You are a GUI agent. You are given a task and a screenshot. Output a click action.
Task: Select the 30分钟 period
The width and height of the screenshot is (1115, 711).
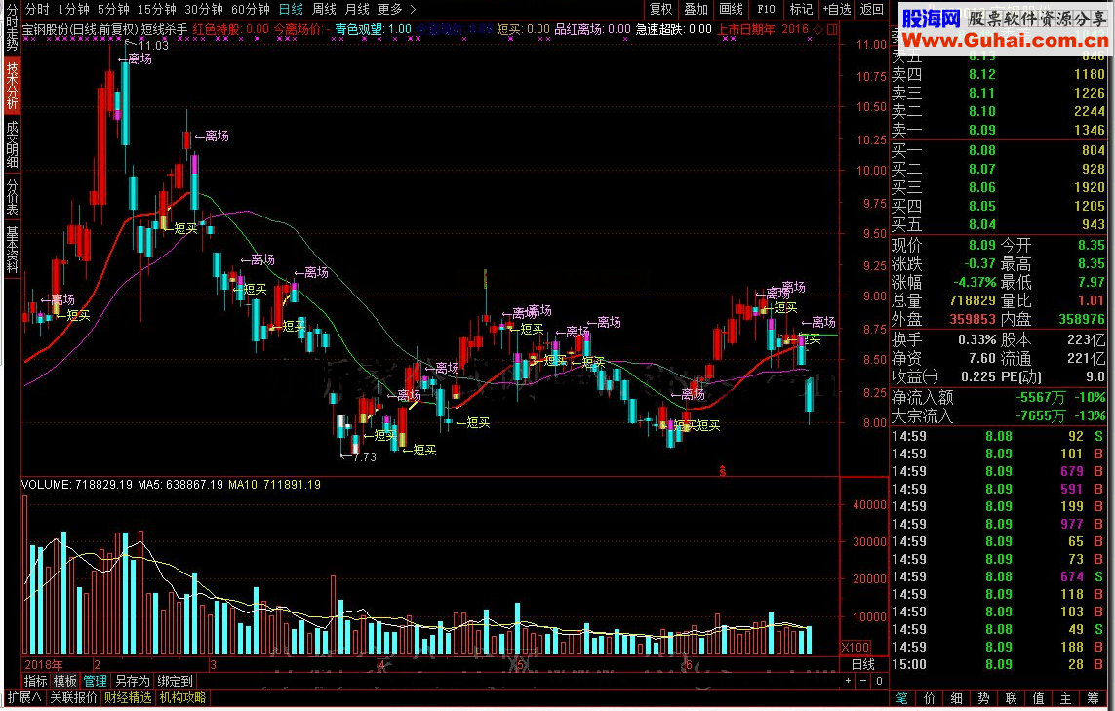(203, 9)
